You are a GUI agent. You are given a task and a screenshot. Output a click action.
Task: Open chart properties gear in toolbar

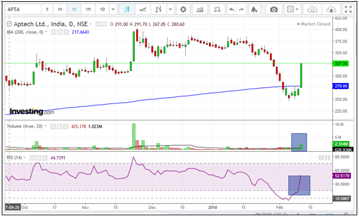pyautogui.click(x=183, y=9)
